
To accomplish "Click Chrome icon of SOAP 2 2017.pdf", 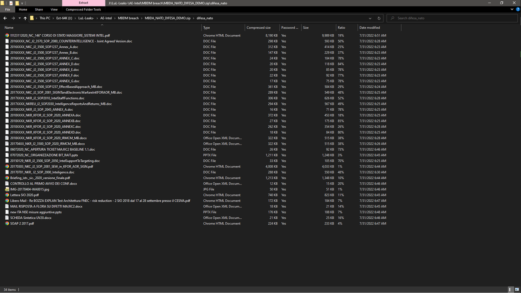I will (x=7, y=224).
